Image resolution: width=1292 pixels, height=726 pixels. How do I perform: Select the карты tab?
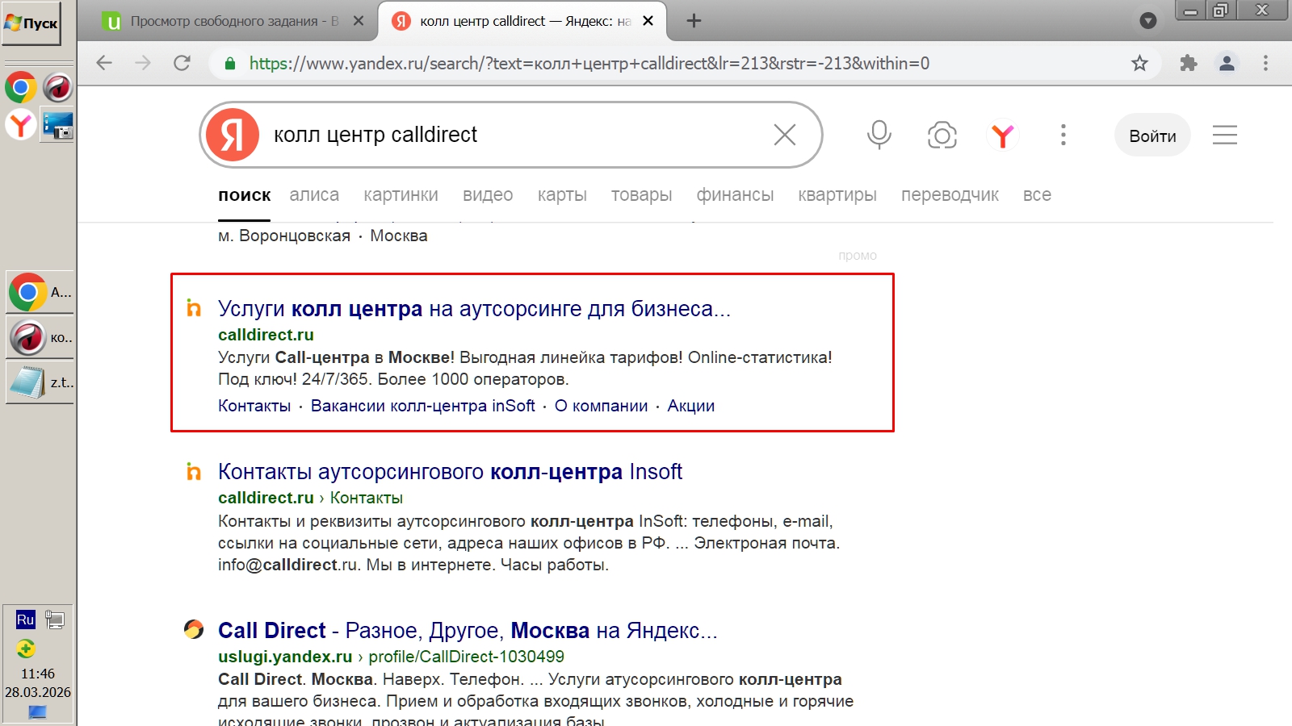click(x=562, y=195)
